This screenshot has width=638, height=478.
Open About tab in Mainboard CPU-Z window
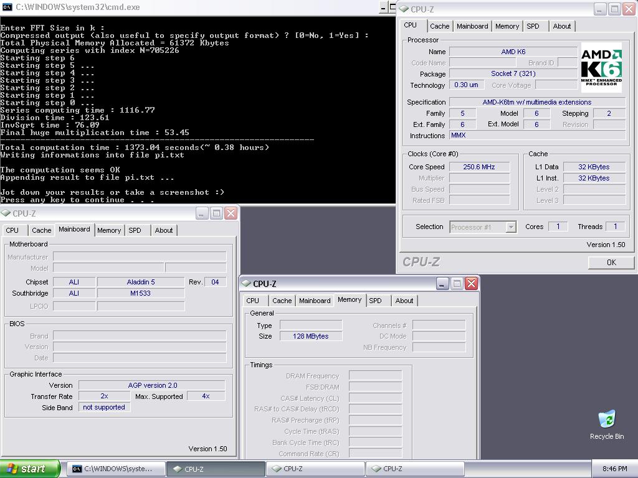(x=164, y=230)
